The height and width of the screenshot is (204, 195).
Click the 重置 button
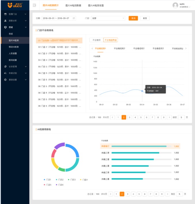[x=145, y=18]
